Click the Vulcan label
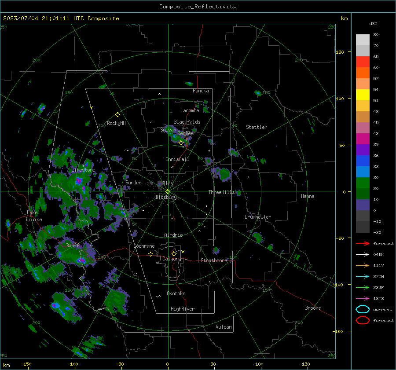Viewport: 396px width, 370px height. [x=224, y=327]
